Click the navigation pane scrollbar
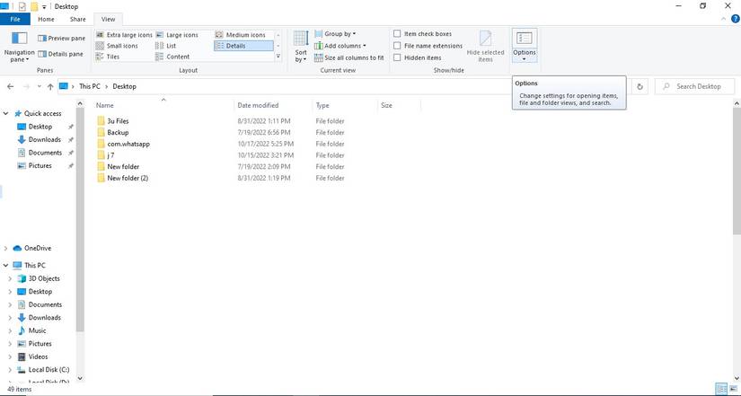This screenshot has width=741, height=396. (x=80, y=222)
